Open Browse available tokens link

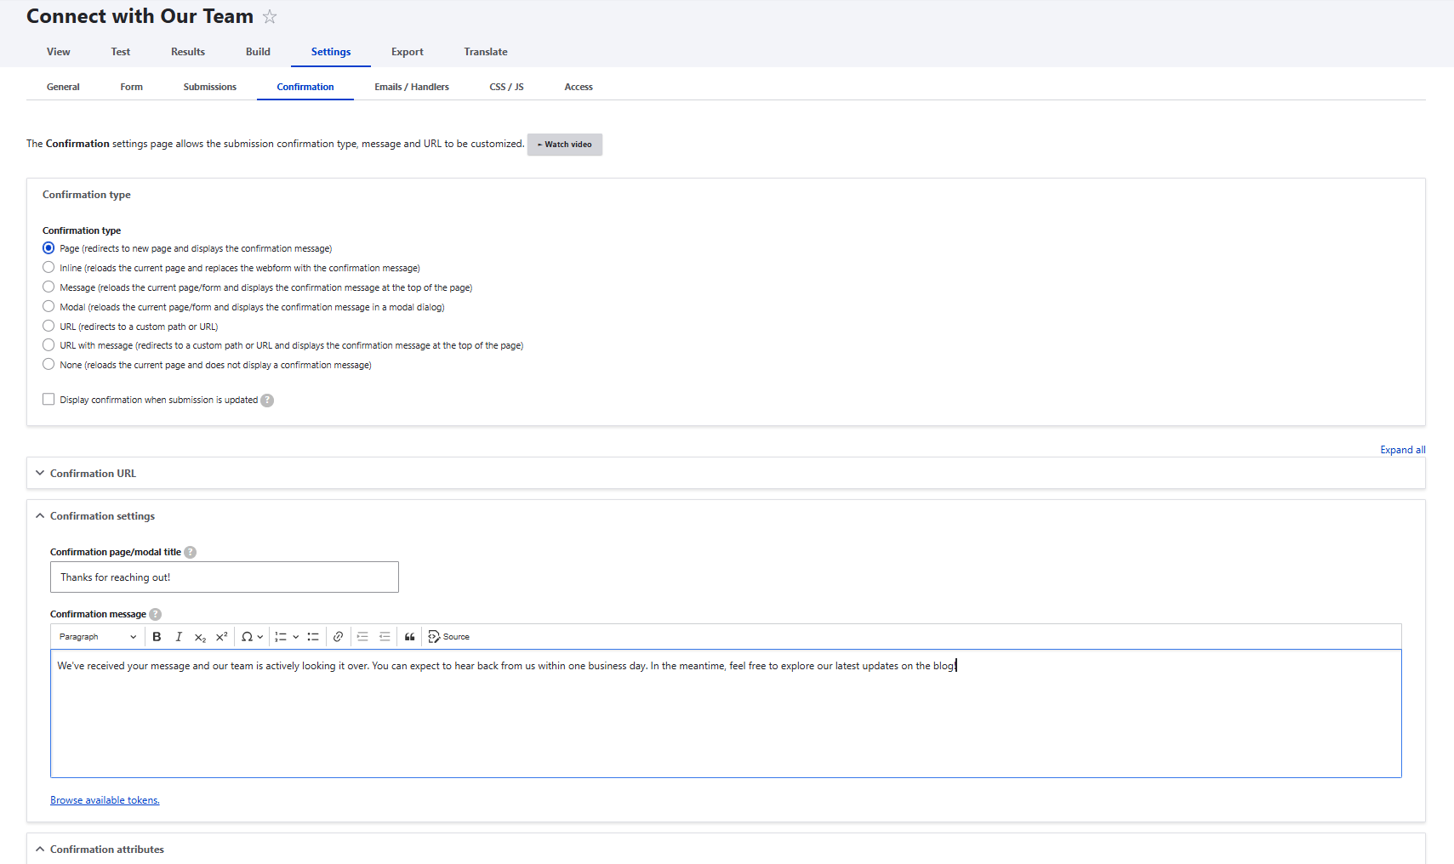105,800
